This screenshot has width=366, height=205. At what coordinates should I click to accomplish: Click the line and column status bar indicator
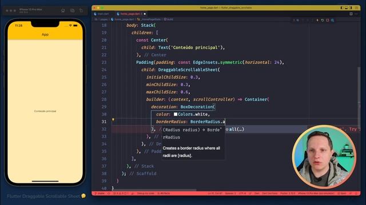point(215,194)
